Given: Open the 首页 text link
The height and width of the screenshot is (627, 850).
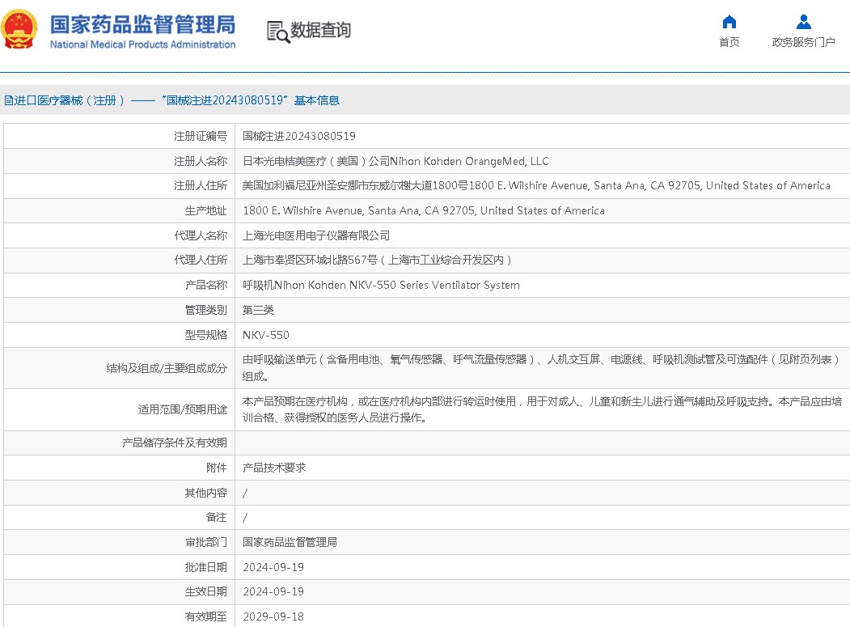Looking at the screenshot, I should coord(729,42).
